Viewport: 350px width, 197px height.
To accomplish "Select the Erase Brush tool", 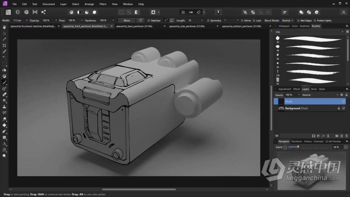I will 4,95.
